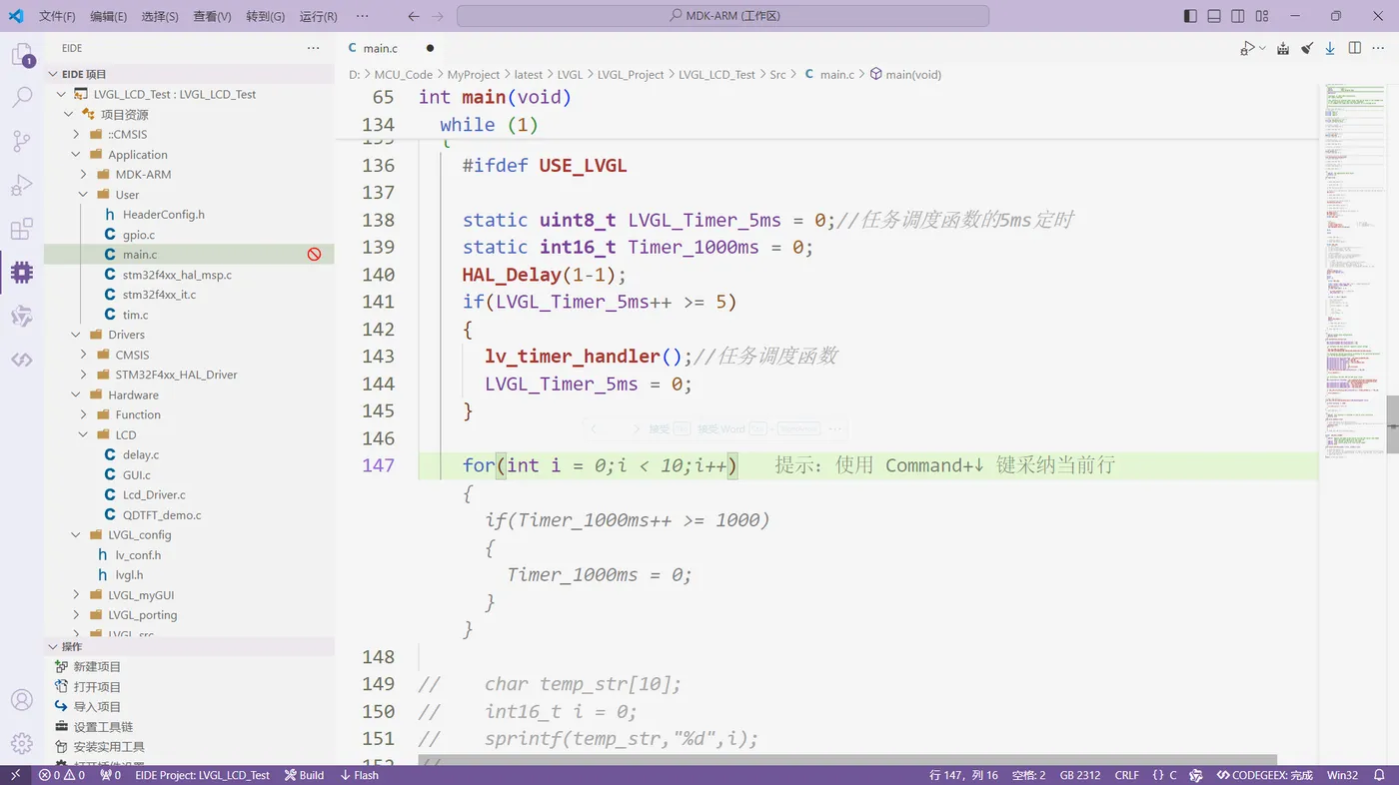Click the remote window icon in status bar
The height and width of the screenshot is (785, 1399).
[15, 775]
